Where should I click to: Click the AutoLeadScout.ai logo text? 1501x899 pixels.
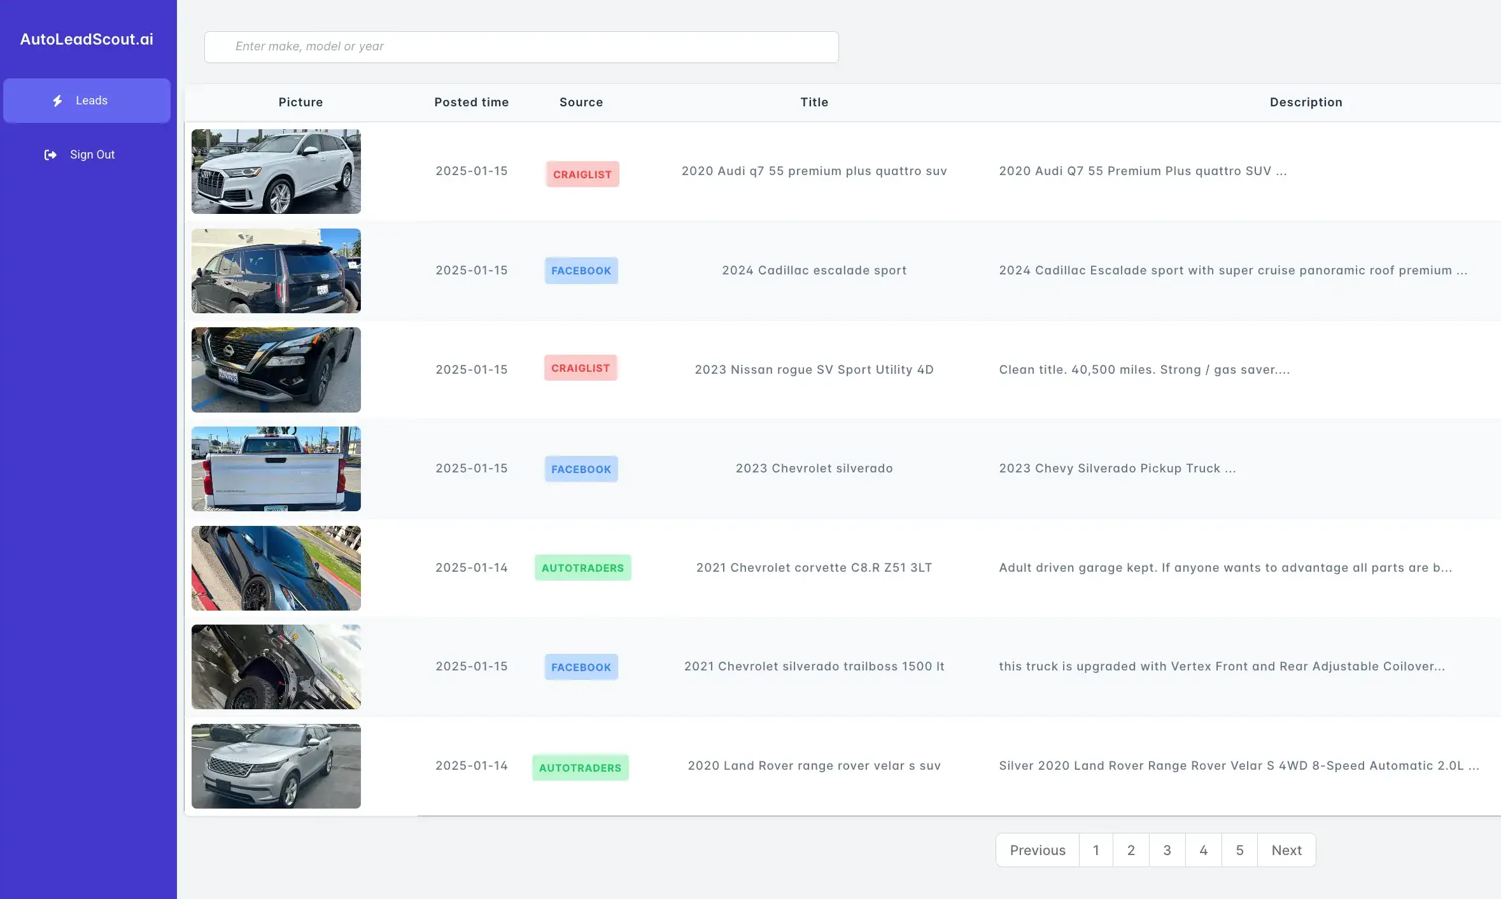(87, 39)
